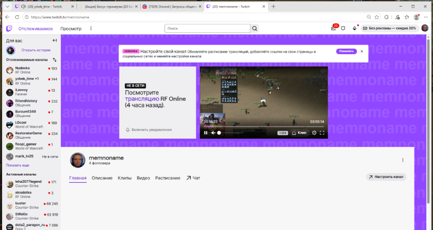
Task: Open channel options three-dot menu
Action: coord(403,160)
